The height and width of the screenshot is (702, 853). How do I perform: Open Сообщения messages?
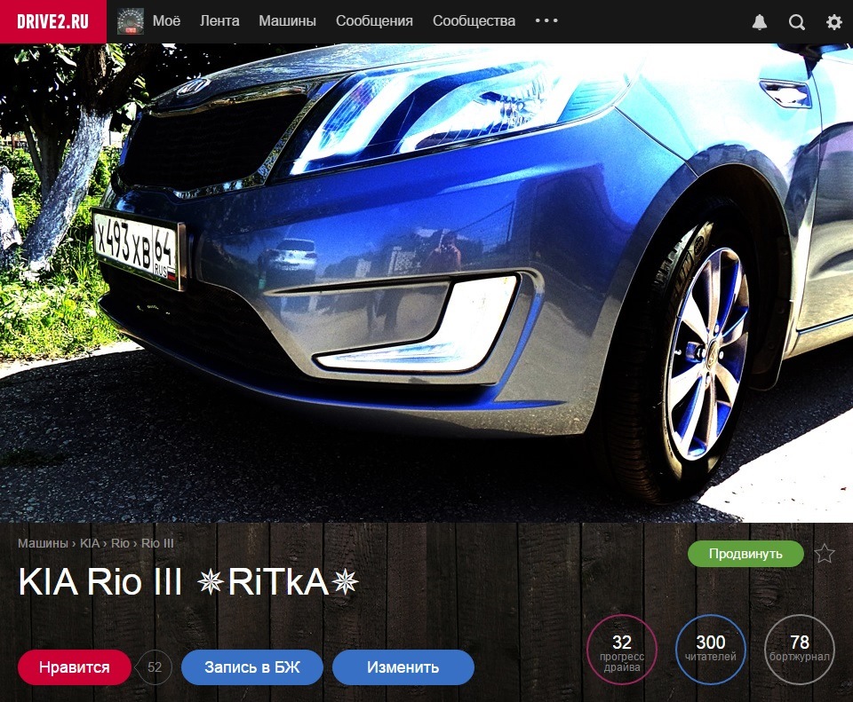[x=374, y=21]
